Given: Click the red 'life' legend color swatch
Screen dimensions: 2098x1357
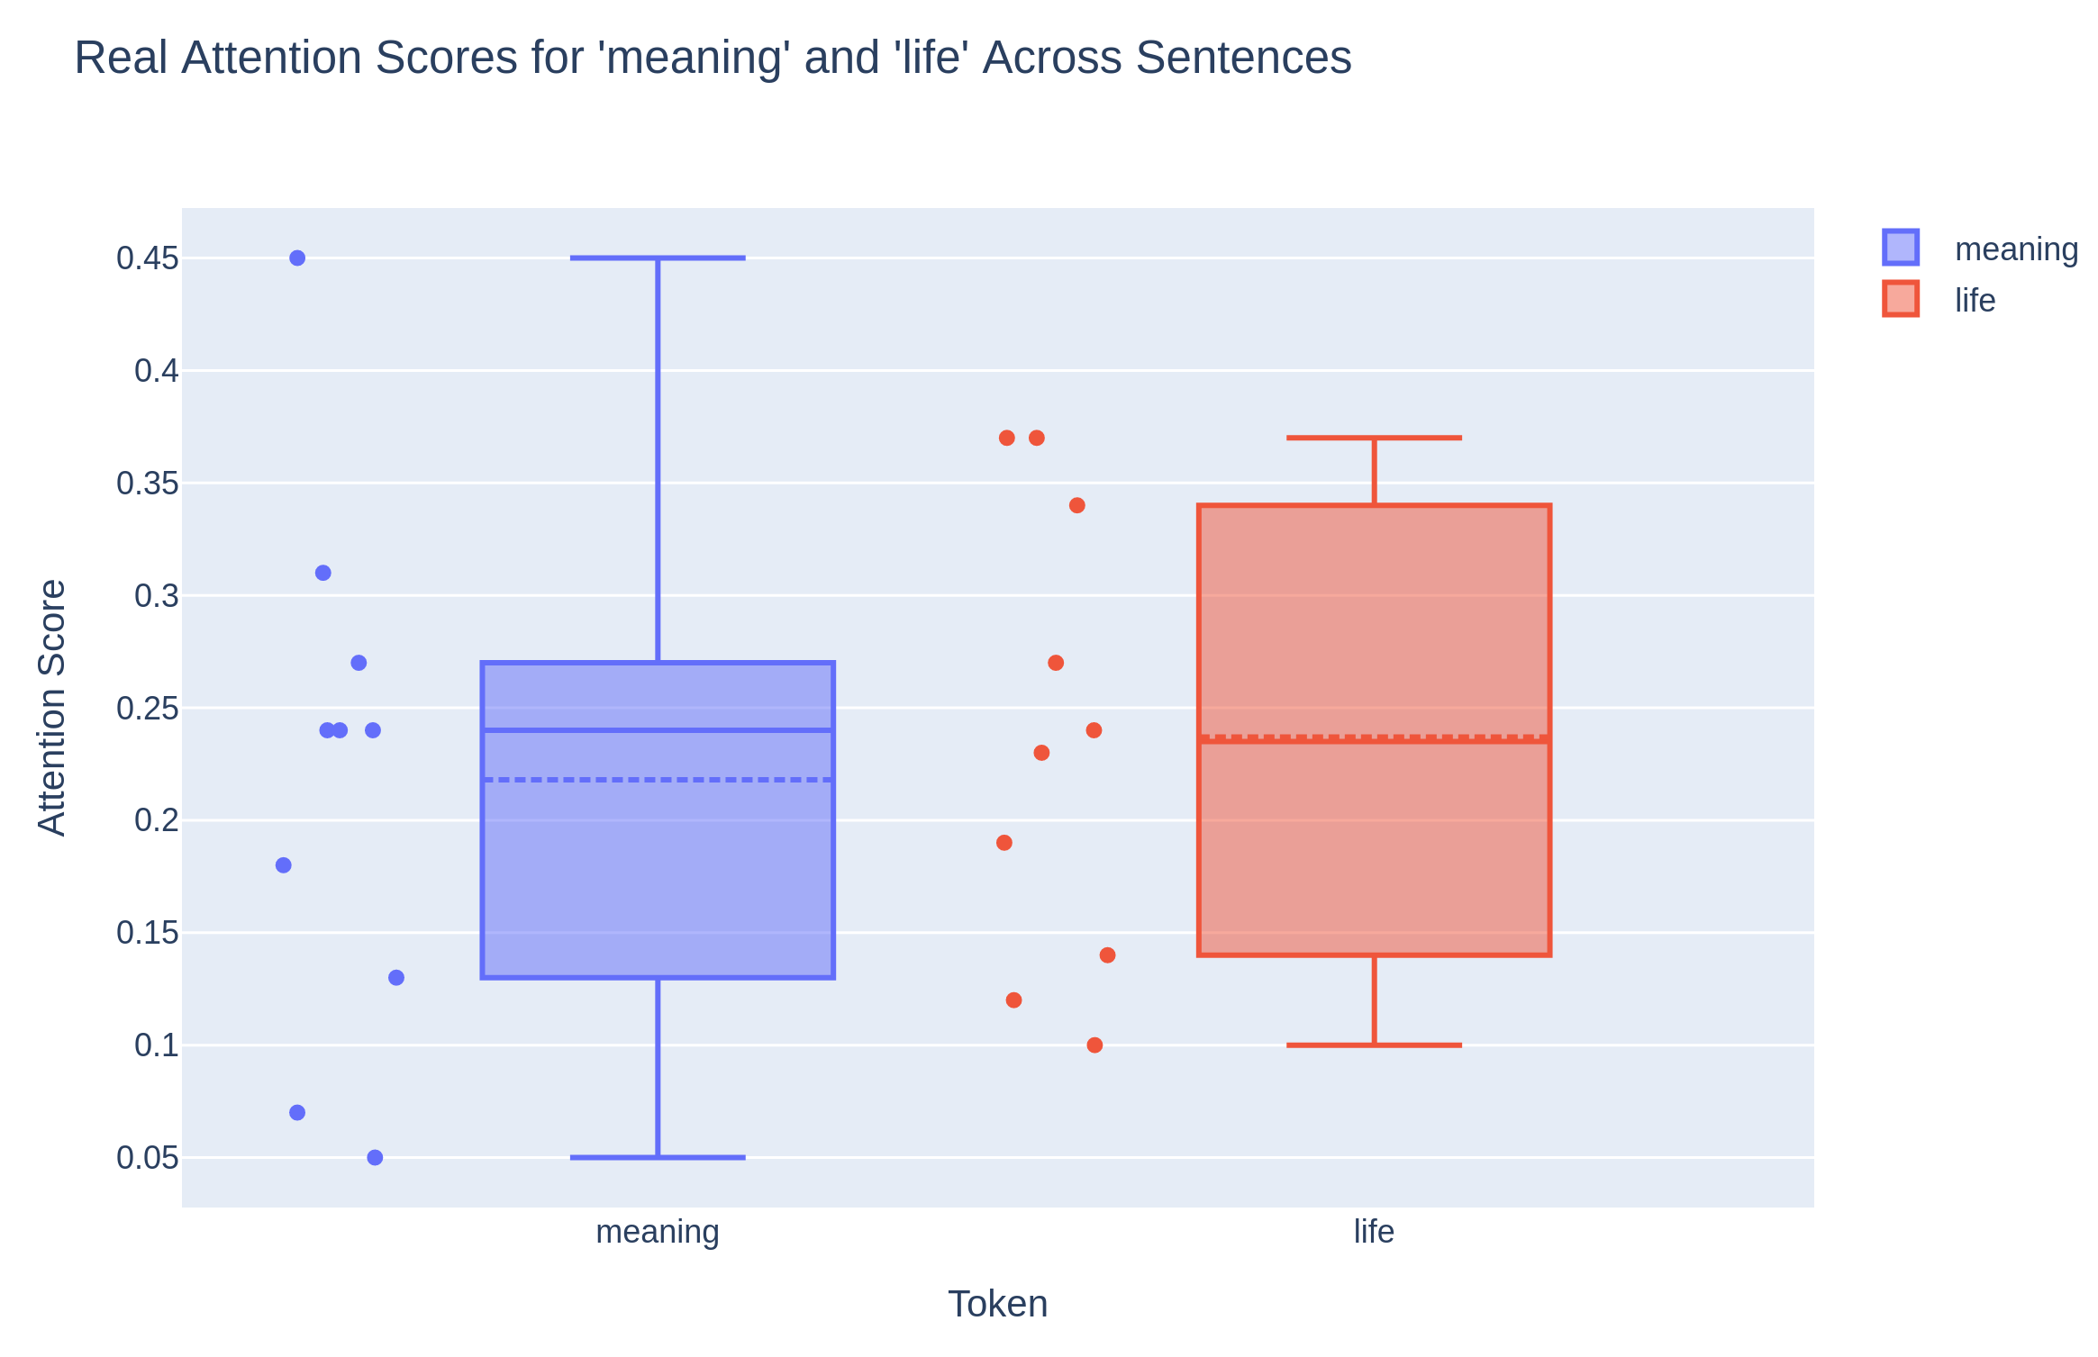Looking at the screenshot, I should (x=1900, y=299).
